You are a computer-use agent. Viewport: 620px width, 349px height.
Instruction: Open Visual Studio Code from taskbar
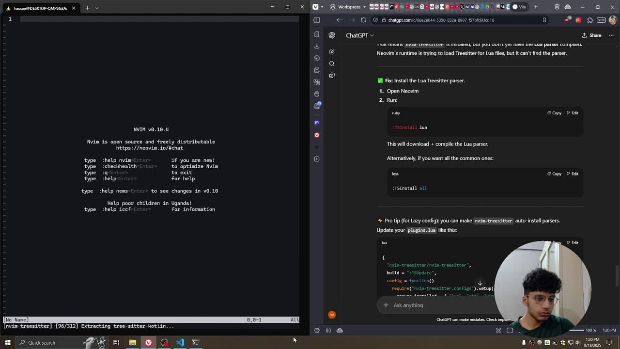click(x=180, y=343)
